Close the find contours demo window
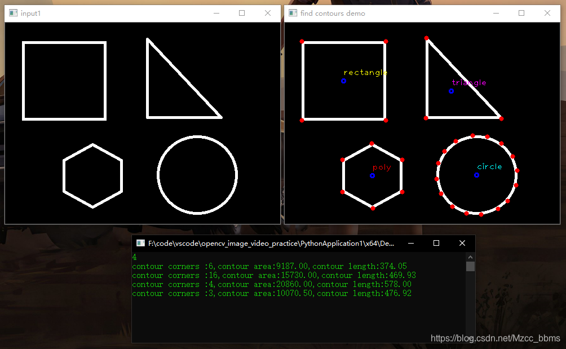The image size is (566, 349). click(x=547, y=13)
